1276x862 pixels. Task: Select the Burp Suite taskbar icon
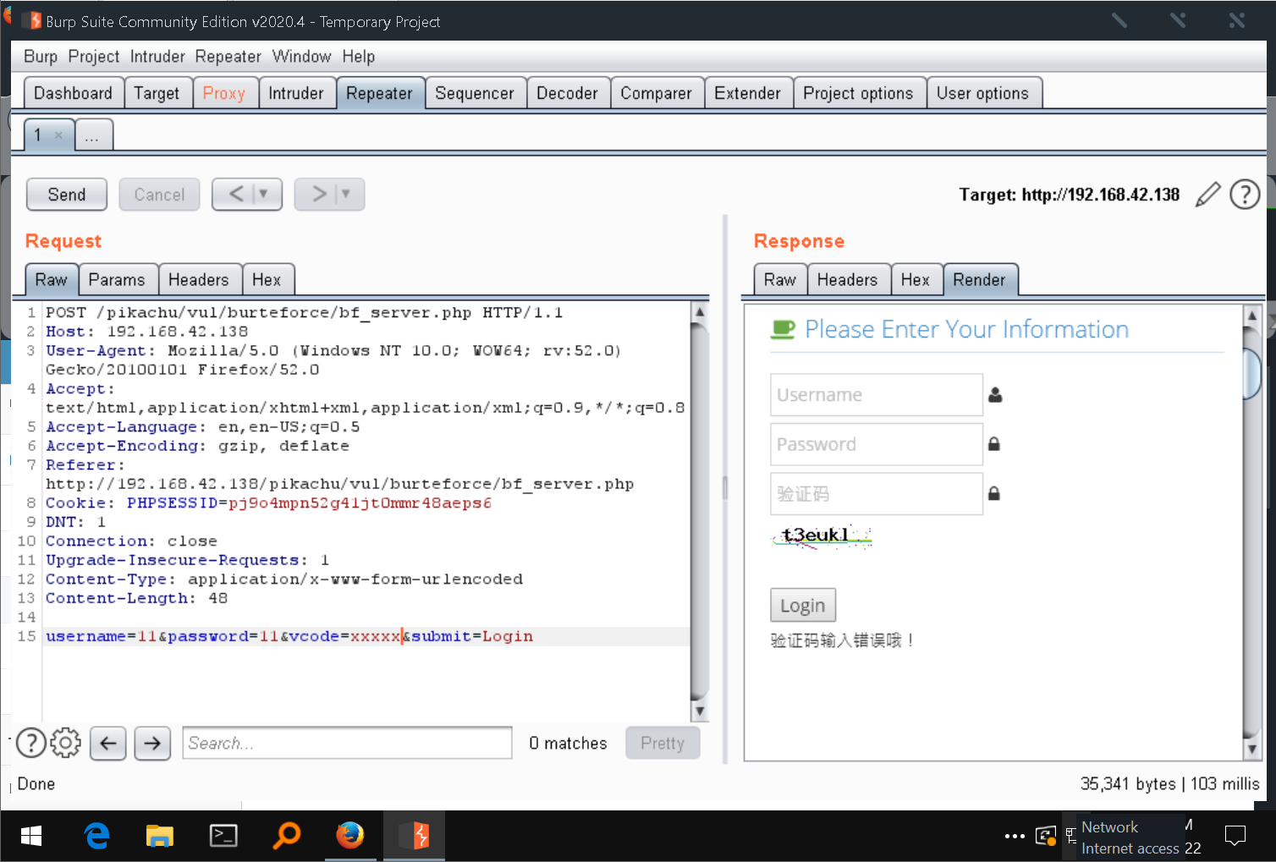414,836
